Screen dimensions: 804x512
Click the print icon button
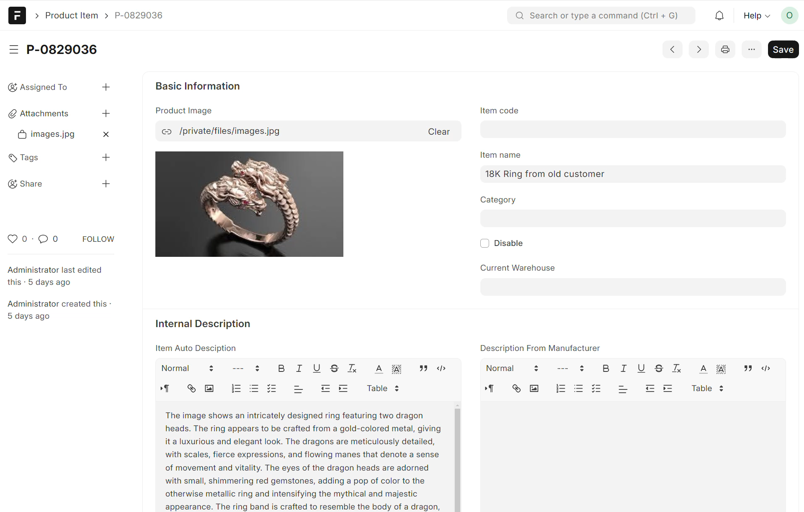[x=725, y=49]
